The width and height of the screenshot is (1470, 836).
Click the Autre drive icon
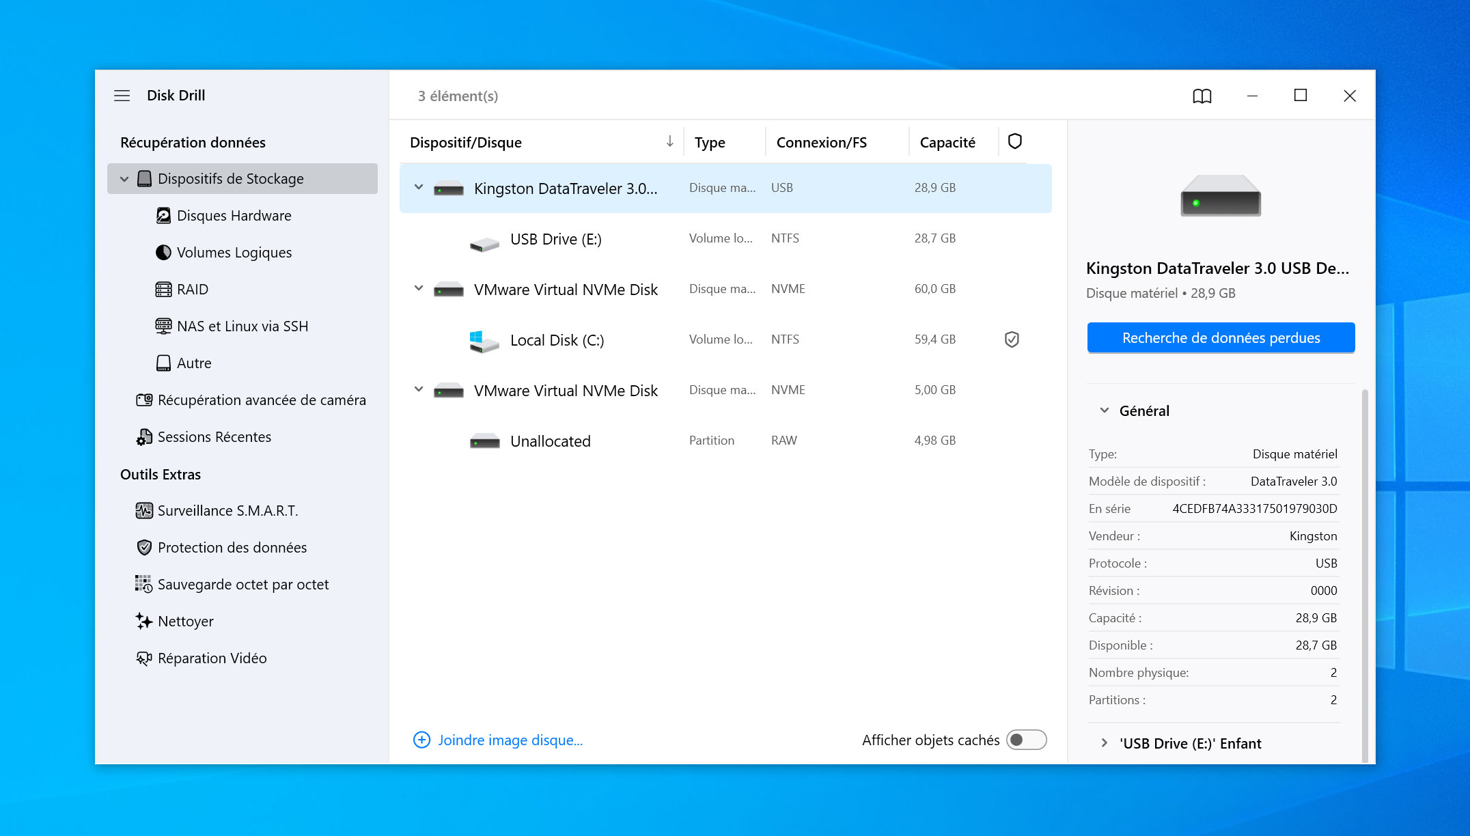coord(163,363)
